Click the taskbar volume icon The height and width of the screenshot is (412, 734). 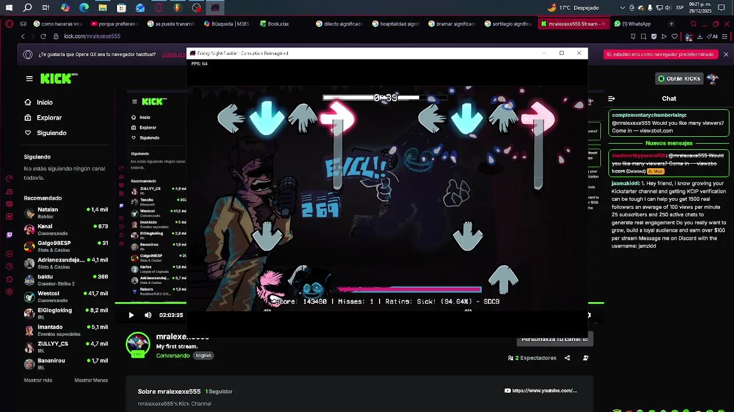667,8
